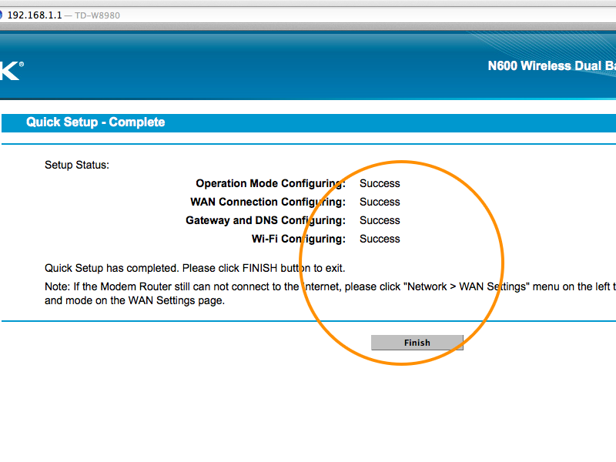Click the Quick Setup - Complete heading
The image size is (616, 462).
tap(95, 122)
